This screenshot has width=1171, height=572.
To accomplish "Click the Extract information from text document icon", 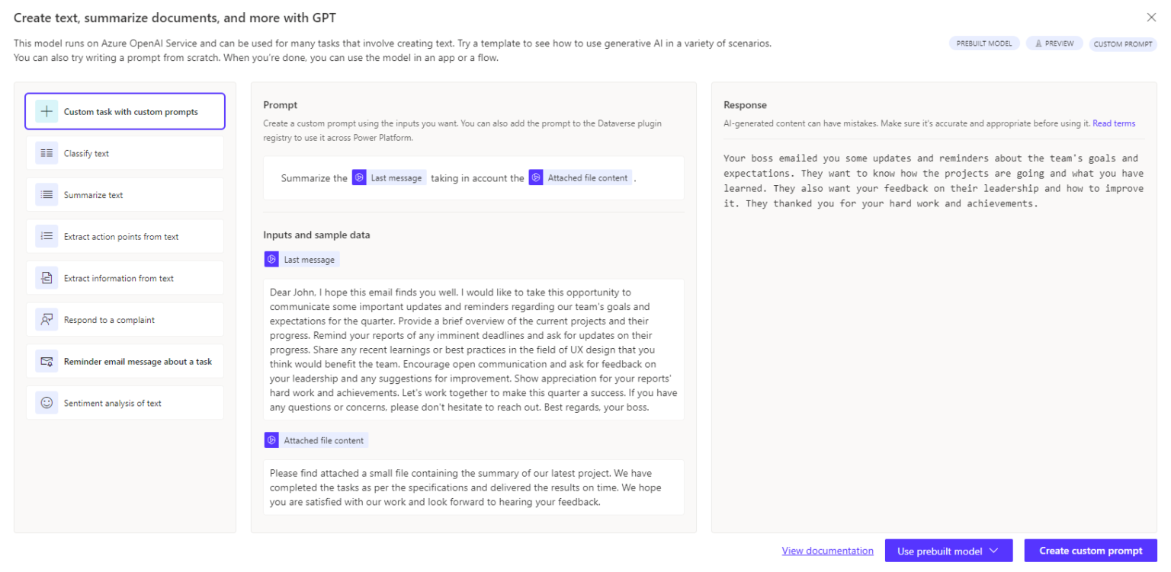I will (x=47, y=277).
